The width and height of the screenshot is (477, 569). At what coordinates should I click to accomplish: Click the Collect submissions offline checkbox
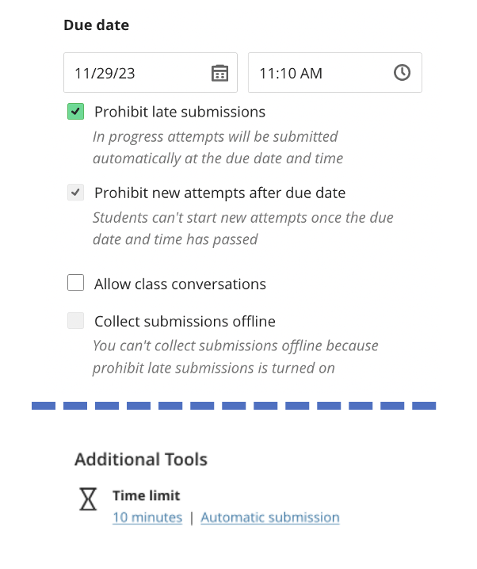pyautogui.click(x=76, y=321)
